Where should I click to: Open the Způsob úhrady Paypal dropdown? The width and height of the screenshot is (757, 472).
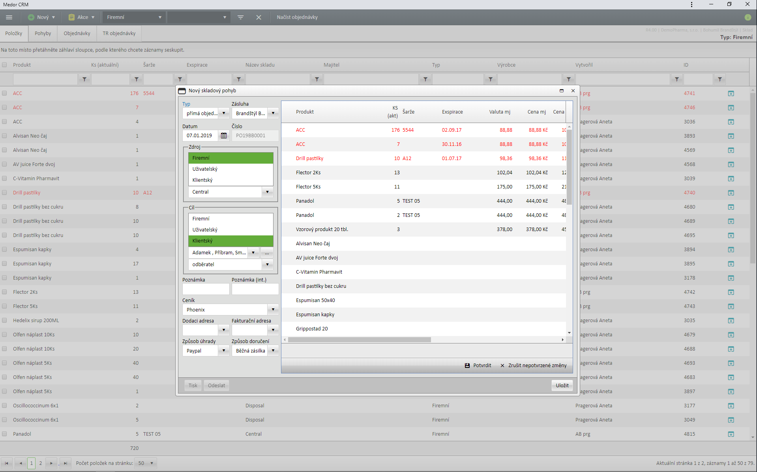click(x=224, y=351)
